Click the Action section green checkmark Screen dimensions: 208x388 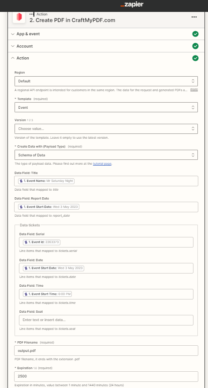click(195, 58)
